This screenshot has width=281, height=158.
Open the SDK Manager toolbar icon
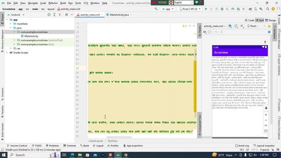(x=261, y=9)
